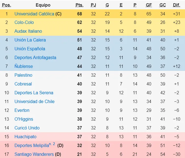Select the Unión La Calera link

click(30, 40)
